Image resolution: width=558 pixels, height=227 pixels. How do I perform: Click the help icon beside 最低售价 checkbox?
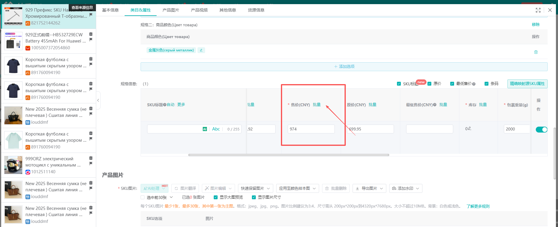(474, 84)
